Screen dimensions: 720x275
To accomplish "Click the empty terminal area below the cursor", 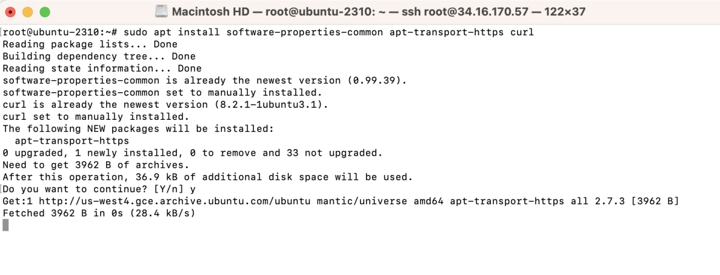I will click(360, 253).
